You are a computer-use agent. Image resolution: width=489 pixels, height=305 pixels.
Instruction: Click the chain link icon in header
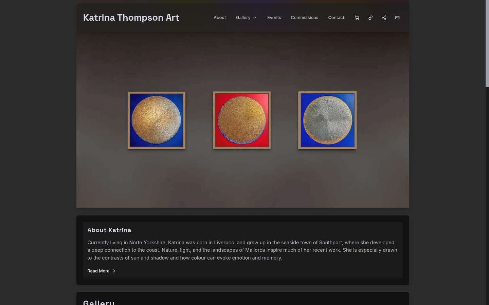coord(370,18)
